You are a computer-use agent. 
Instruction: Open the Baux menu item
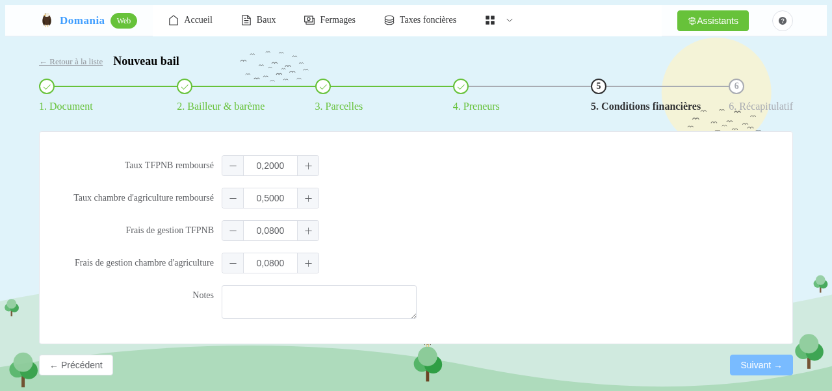259,20
